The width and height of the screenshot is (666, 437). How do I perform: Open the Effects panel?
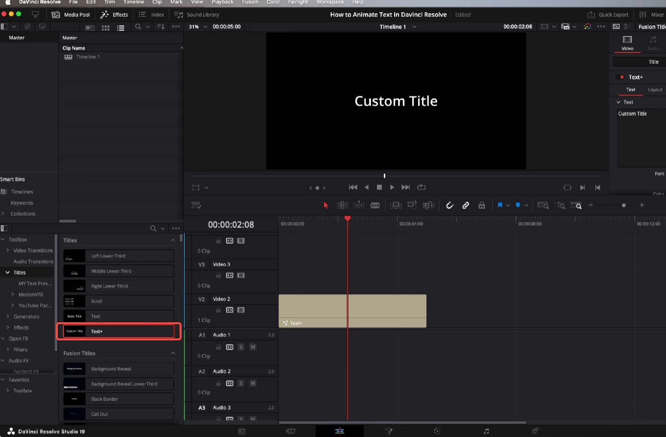coord(114,14)
